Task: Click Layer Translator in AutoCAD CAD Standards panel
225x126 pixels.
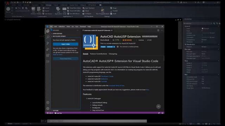Action: pos(89,8)
